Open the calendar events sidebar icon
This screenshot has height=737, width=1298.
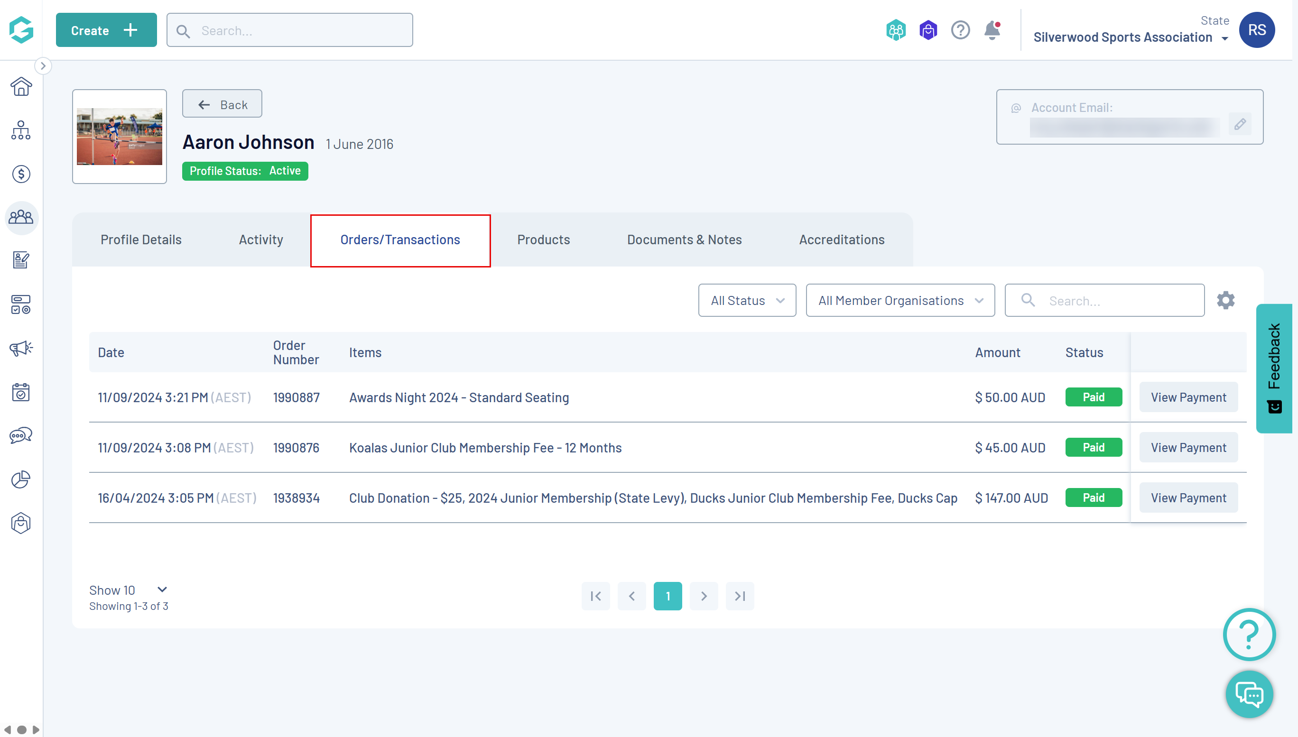(21, 392)
